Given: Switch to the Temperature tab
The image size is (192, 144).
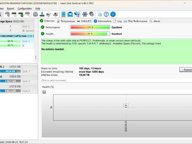Looking at the screenshot, I should [66, 21].
